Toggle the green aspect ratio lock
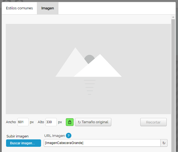This screenshot has width=178, height=152. (x=70, y=122)
